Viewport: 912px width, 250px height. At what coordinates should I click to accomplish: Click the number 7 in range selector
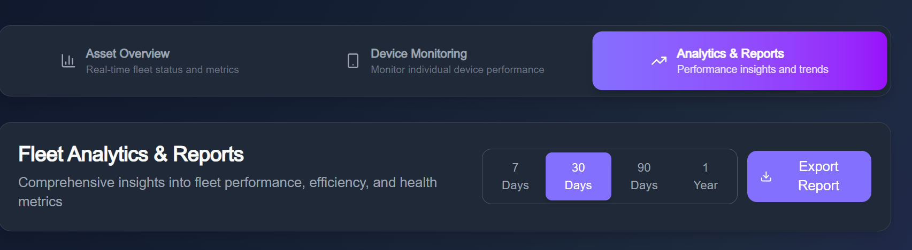[515, 167]
